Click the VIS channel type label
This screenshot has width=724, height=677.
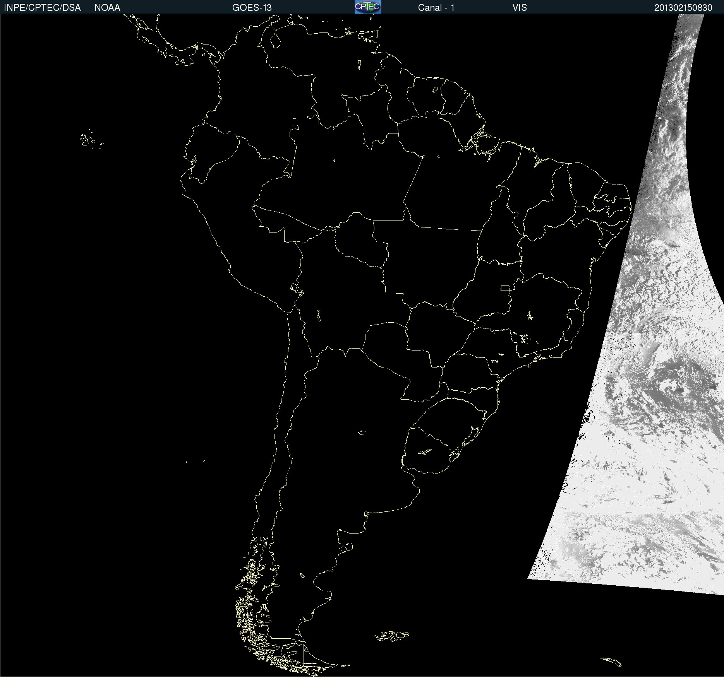pyautogui.click(x=519, y=8)
